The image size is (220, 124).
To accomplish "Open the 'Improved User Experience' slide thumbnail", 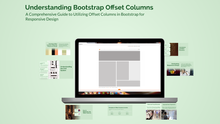I will [169, 111].
